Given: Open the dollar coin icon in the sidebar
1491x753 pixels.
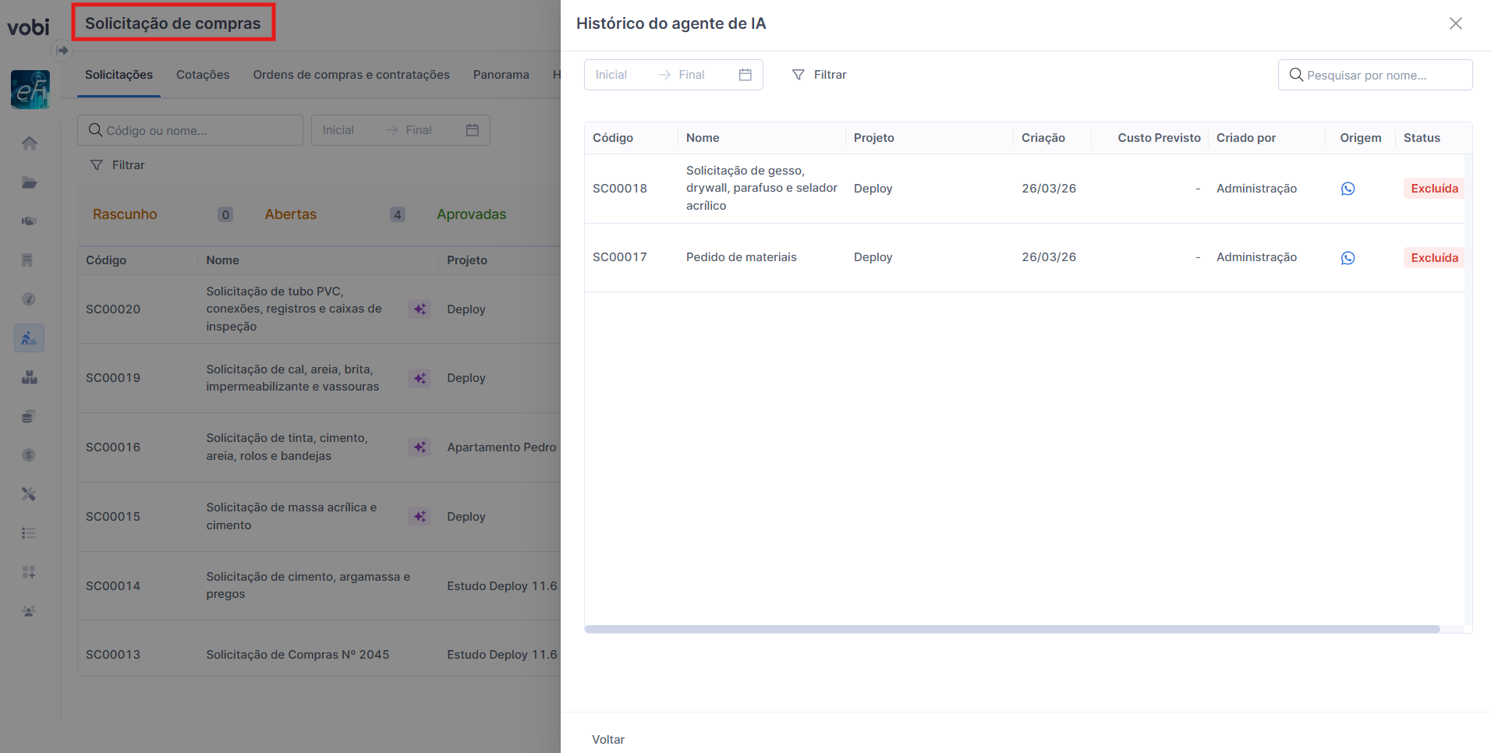Looking at the screenshot, I should click(x=29, y=455).
